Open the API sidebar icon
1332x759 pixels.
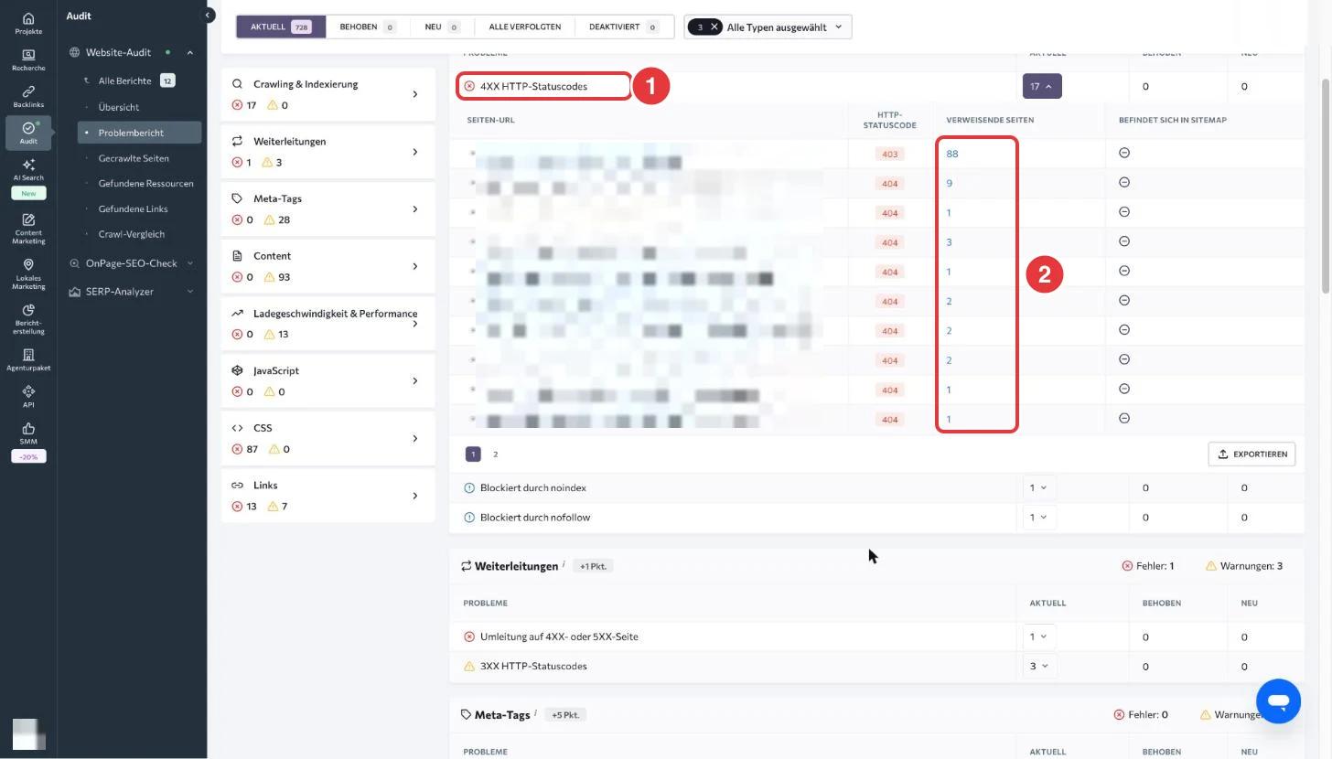point(28,396)
